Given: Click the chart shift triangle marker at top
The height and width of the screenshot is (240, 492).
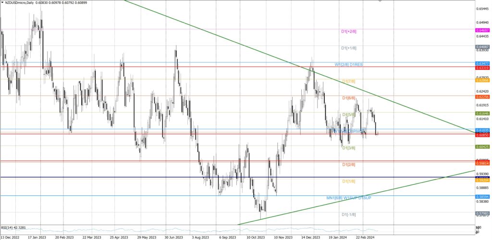Looking at the screenshot, I should 381,1.
